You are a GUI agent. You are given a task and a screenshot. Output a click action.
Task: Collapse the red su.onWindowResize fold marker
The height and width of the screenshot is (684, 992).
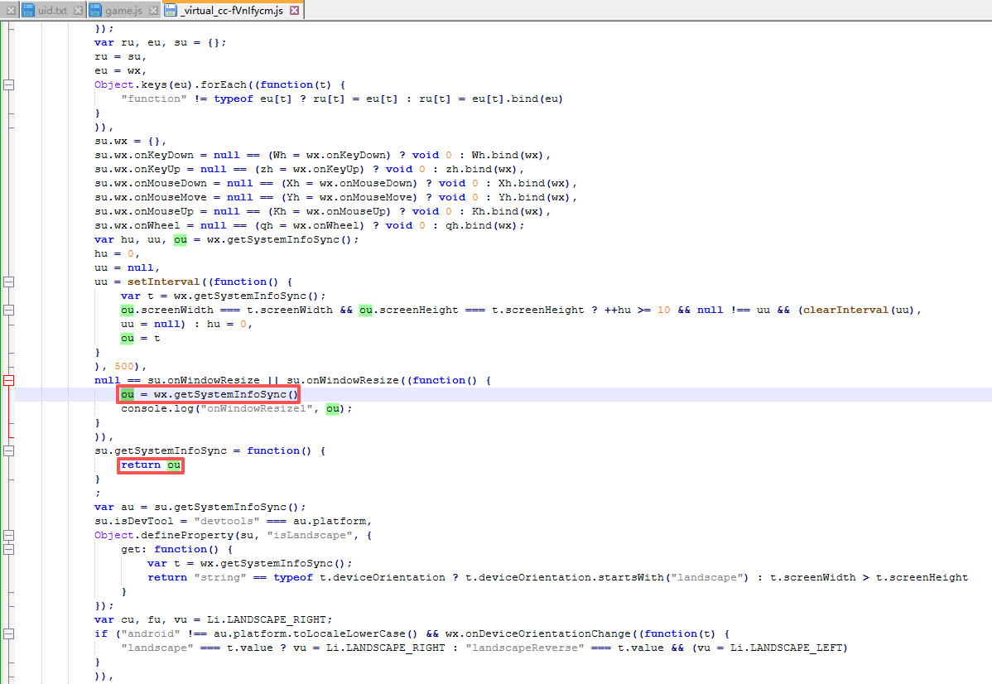[x=9, y=380]
